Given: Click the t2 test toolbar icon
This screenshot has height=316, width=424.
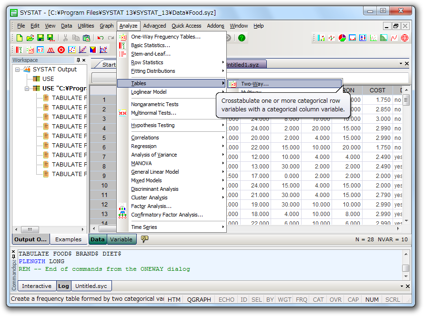Looking at the screenshot, I should (x=40, y=49).
